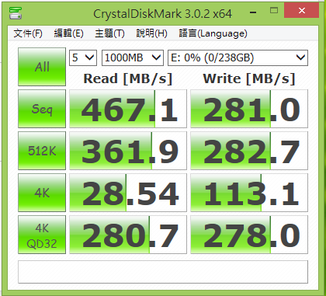
Task: Expand the test size dropdown showing 1000MB
Action: (133, 57)
